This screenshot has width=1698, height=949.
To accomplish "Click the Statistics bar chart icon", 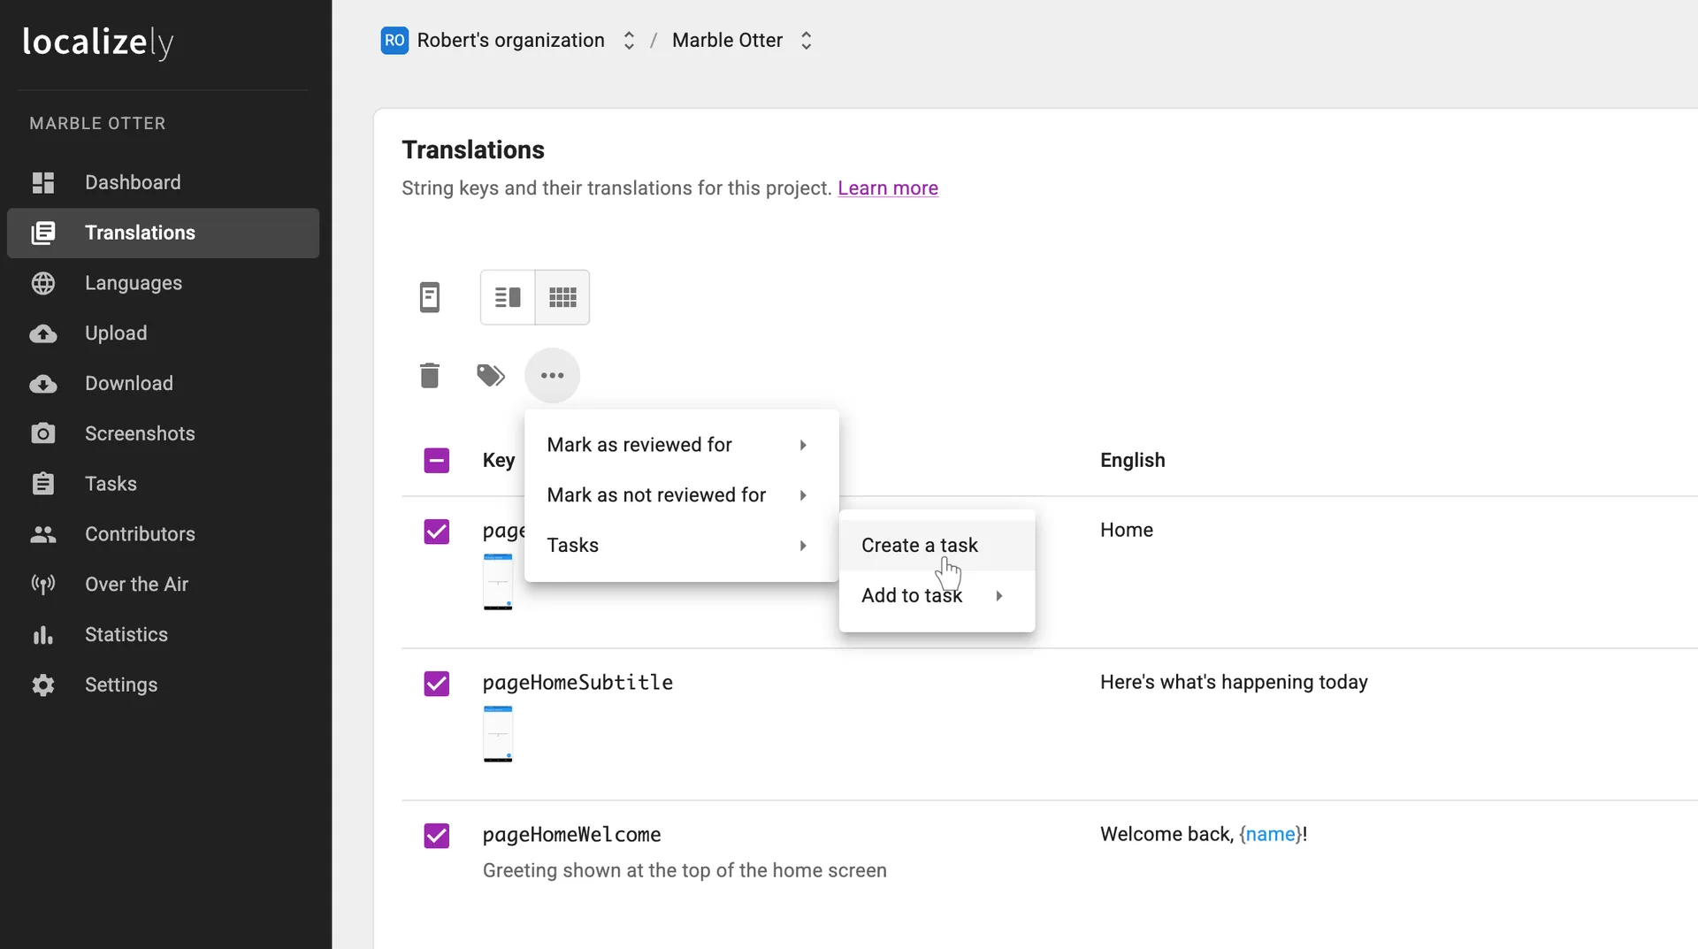I will (43, 635).
